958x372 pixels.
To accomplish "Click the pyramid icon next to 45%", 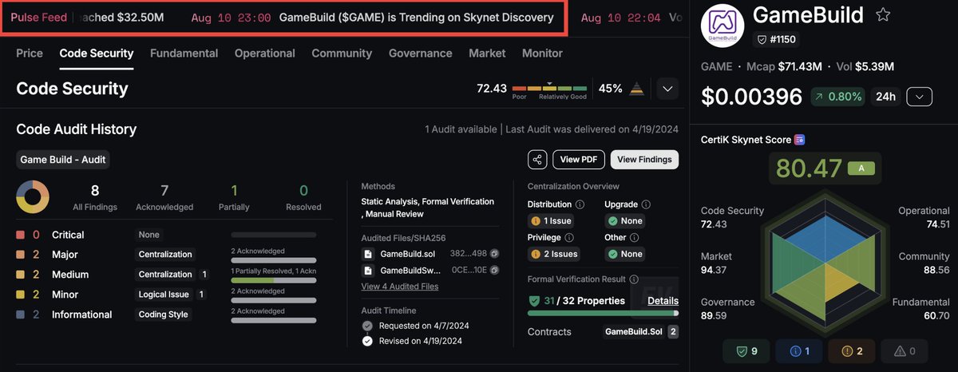I will [x=637, y=89].
